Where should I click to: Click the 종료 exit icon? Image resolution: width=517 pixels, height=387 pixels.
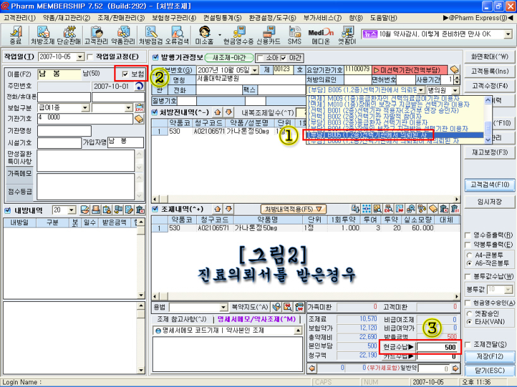click(16, 34)
